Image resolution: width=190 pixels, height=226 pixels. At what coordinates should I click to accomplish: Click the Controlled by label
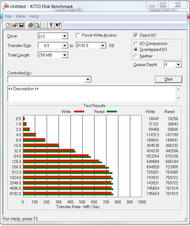tap(20, 73)
